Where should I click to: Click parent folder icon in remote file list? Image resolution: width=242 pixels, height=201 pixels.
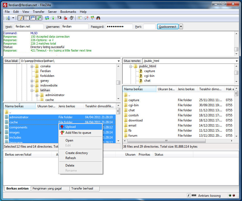click(x=126, y=95)
